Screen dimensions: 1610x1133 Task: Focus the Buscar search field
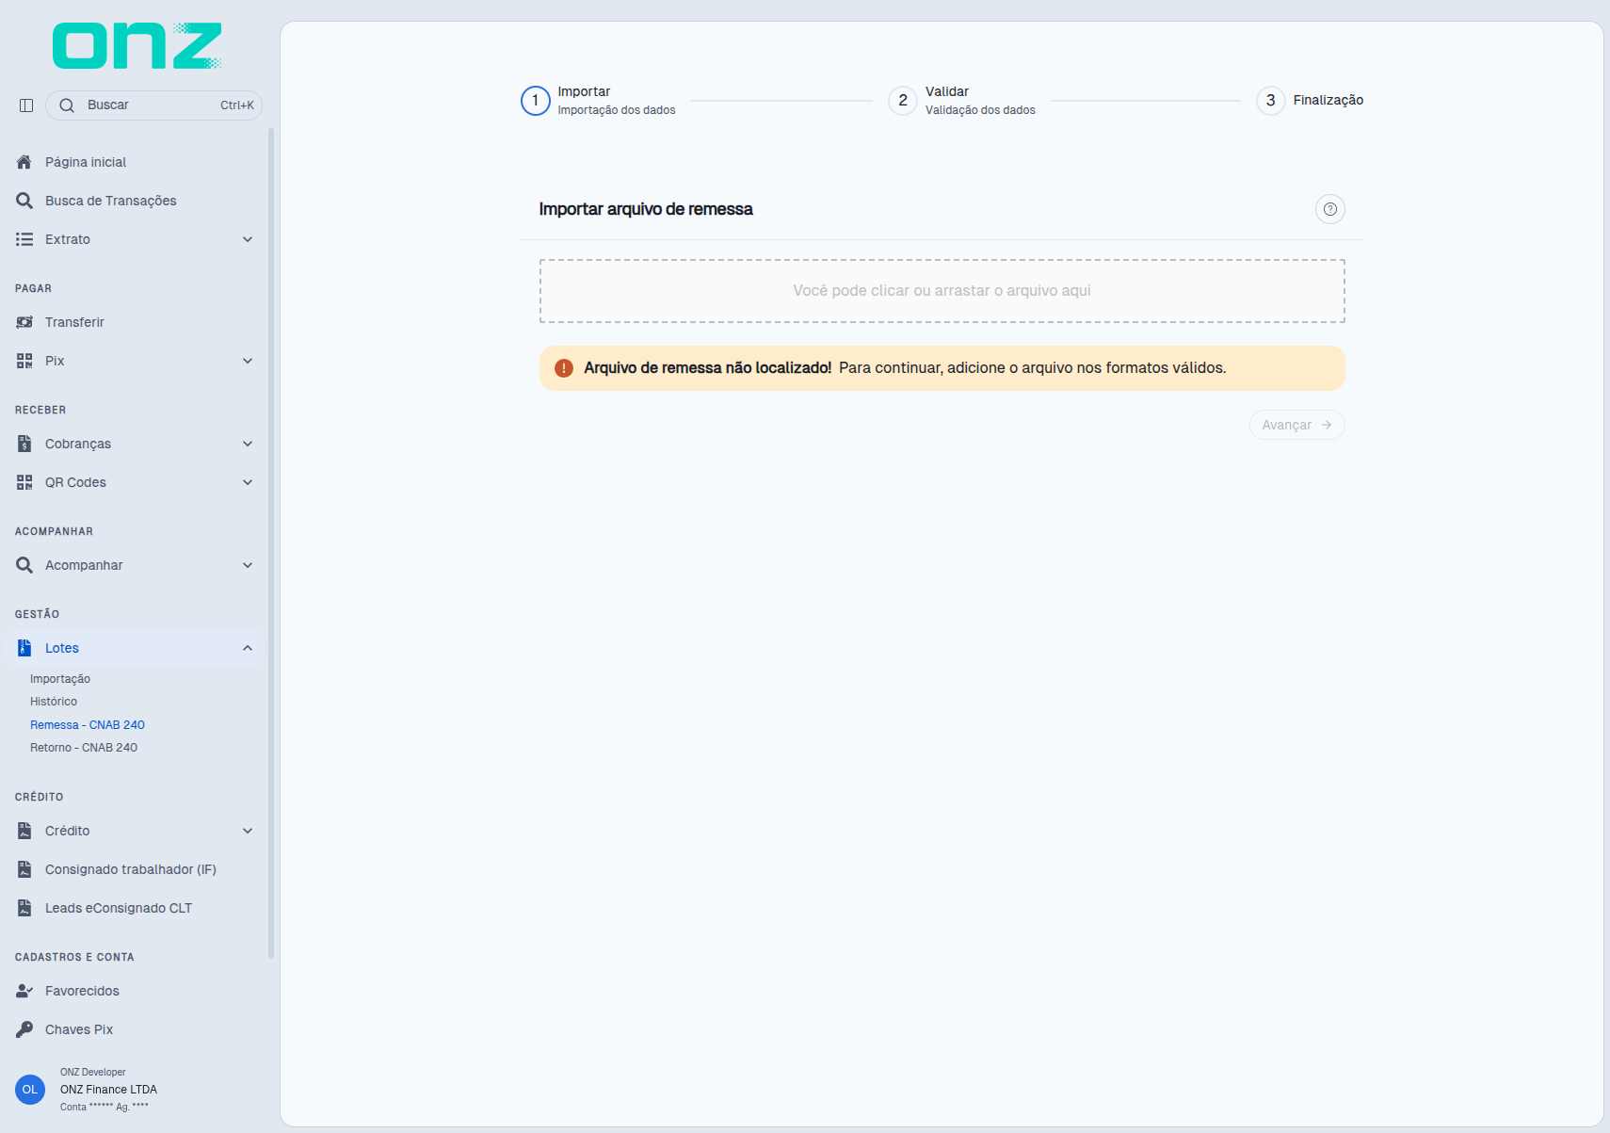153,105
